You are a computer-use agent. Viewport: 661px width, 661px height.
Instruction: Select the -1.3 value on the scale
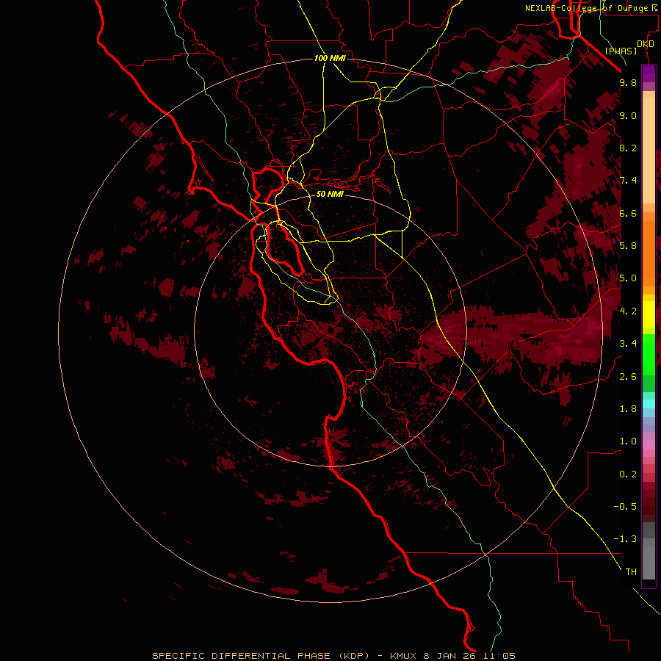(625, 539)
